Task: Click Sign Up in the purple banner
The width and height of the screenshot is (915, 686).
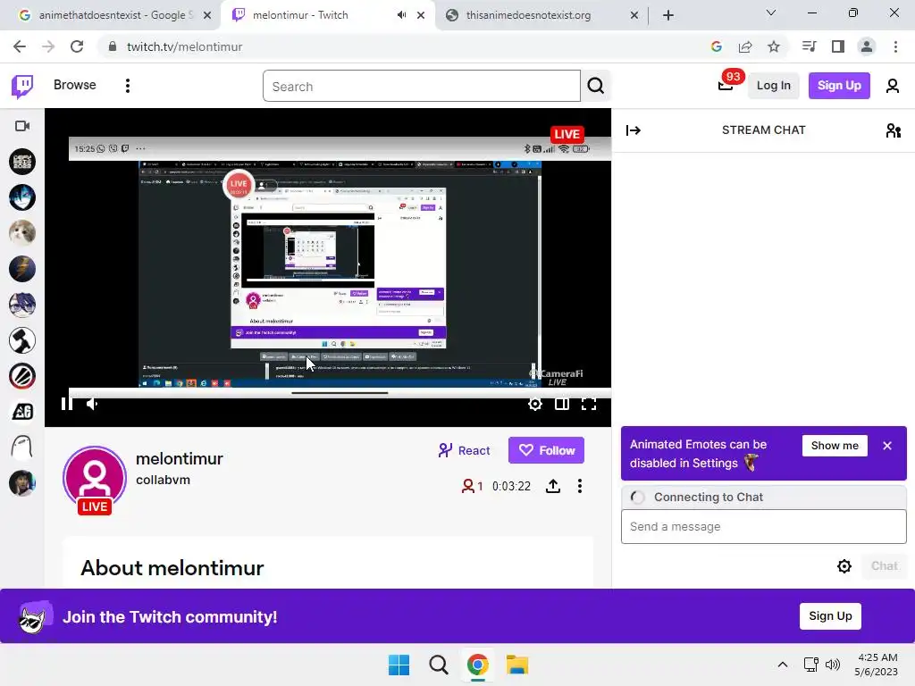Action: [x=830, y=616]
